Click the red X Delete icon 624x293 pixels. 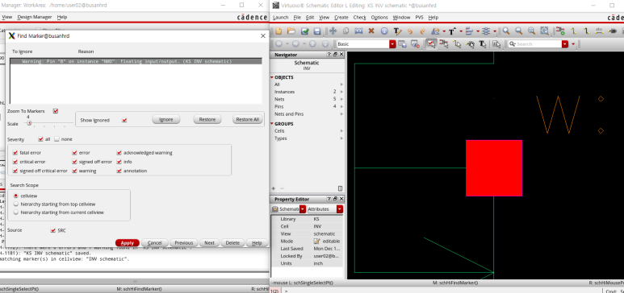pyautogui.click(x=371, y=31)
